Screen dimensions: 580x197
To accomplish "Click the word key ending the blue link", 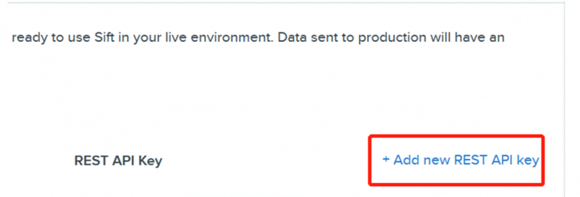I will coord(528,160).
